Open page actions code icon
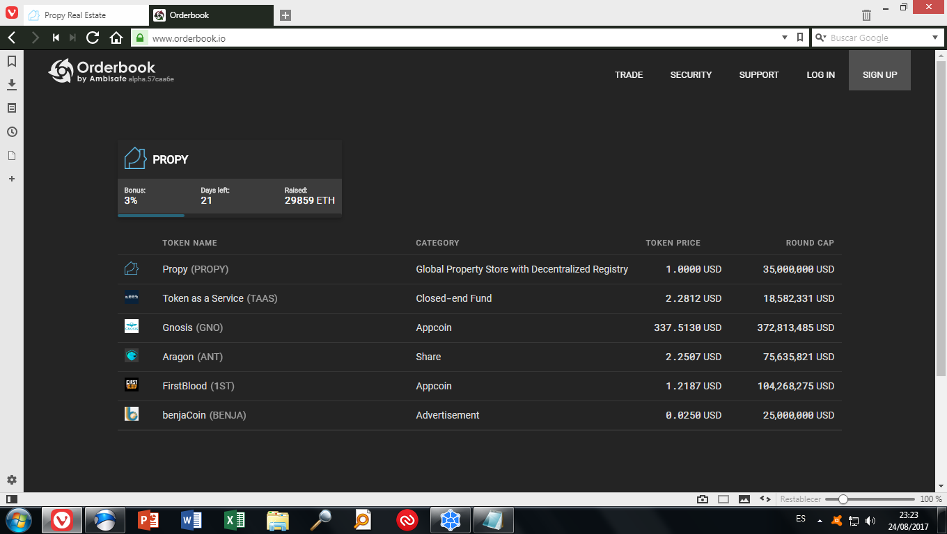Viewport: 947px width, 534px height. [x=765, y=499]
